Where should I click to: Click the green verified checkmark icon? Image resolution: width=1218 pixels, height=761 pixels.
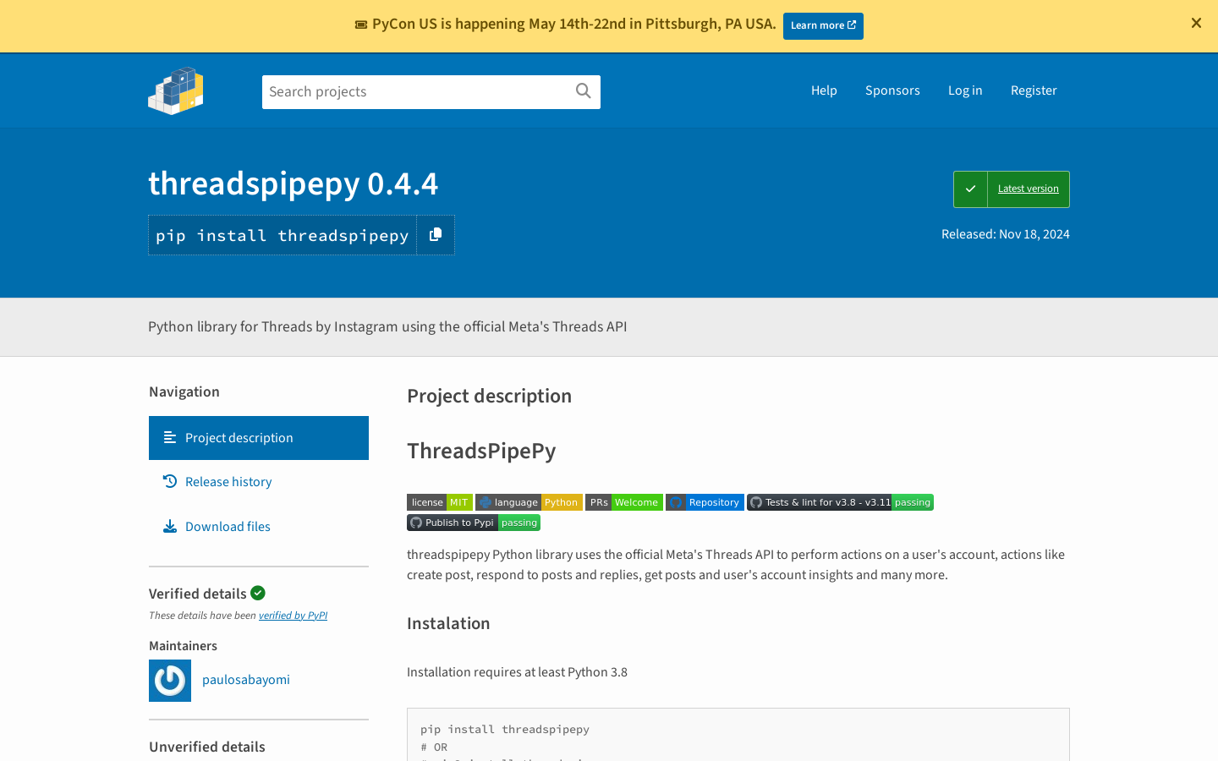point(258,593)
